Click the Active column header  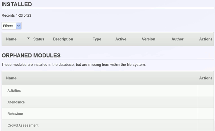121,39
